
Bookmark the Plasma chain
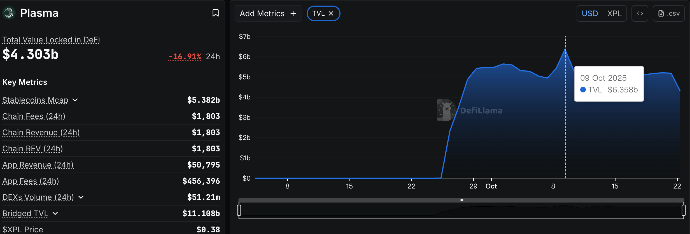pyautogui.click(x=215, y=13)
